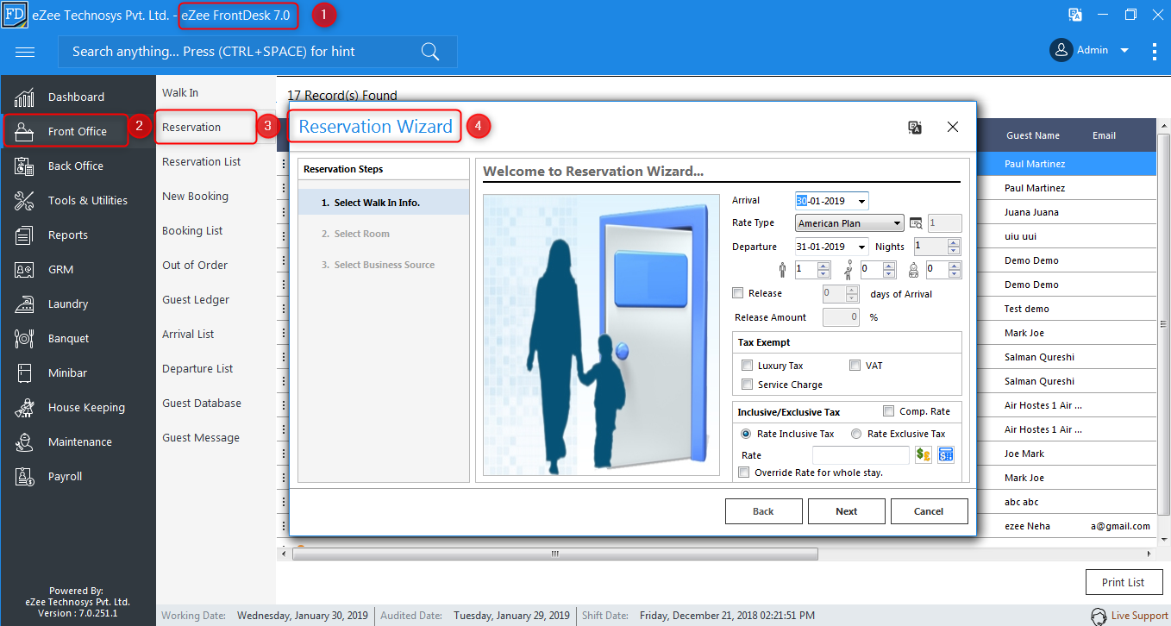Click the House Keeping cleaner icon
Image resolution: width=1171 pixels, height=626 pixels.
coord(24,408)
